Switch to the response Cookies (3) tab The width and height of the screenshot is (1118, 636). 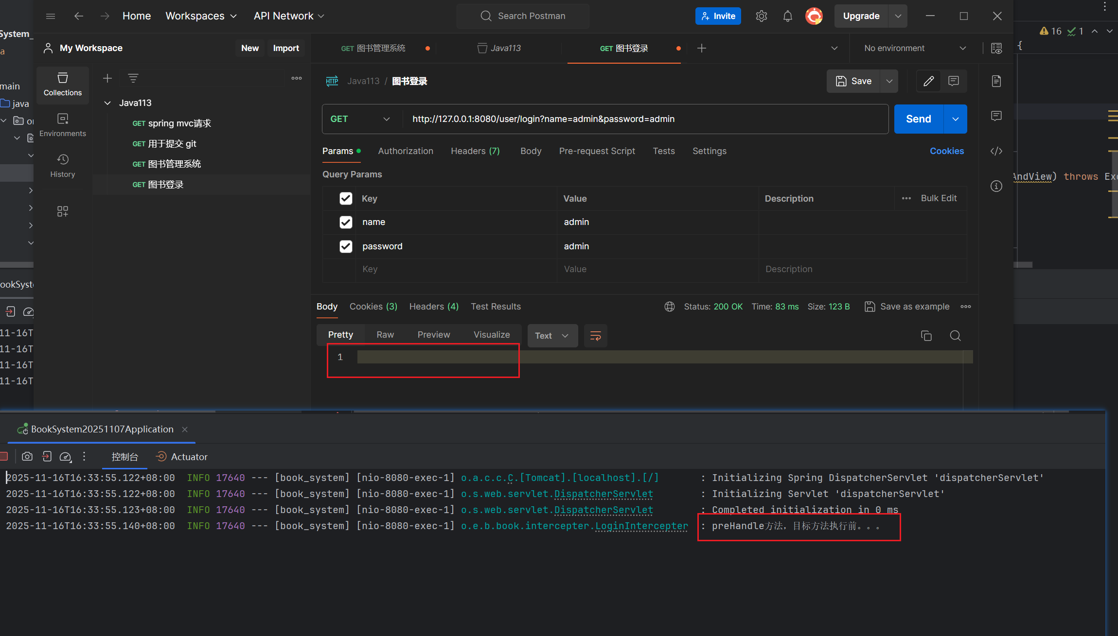pos(373,307)
